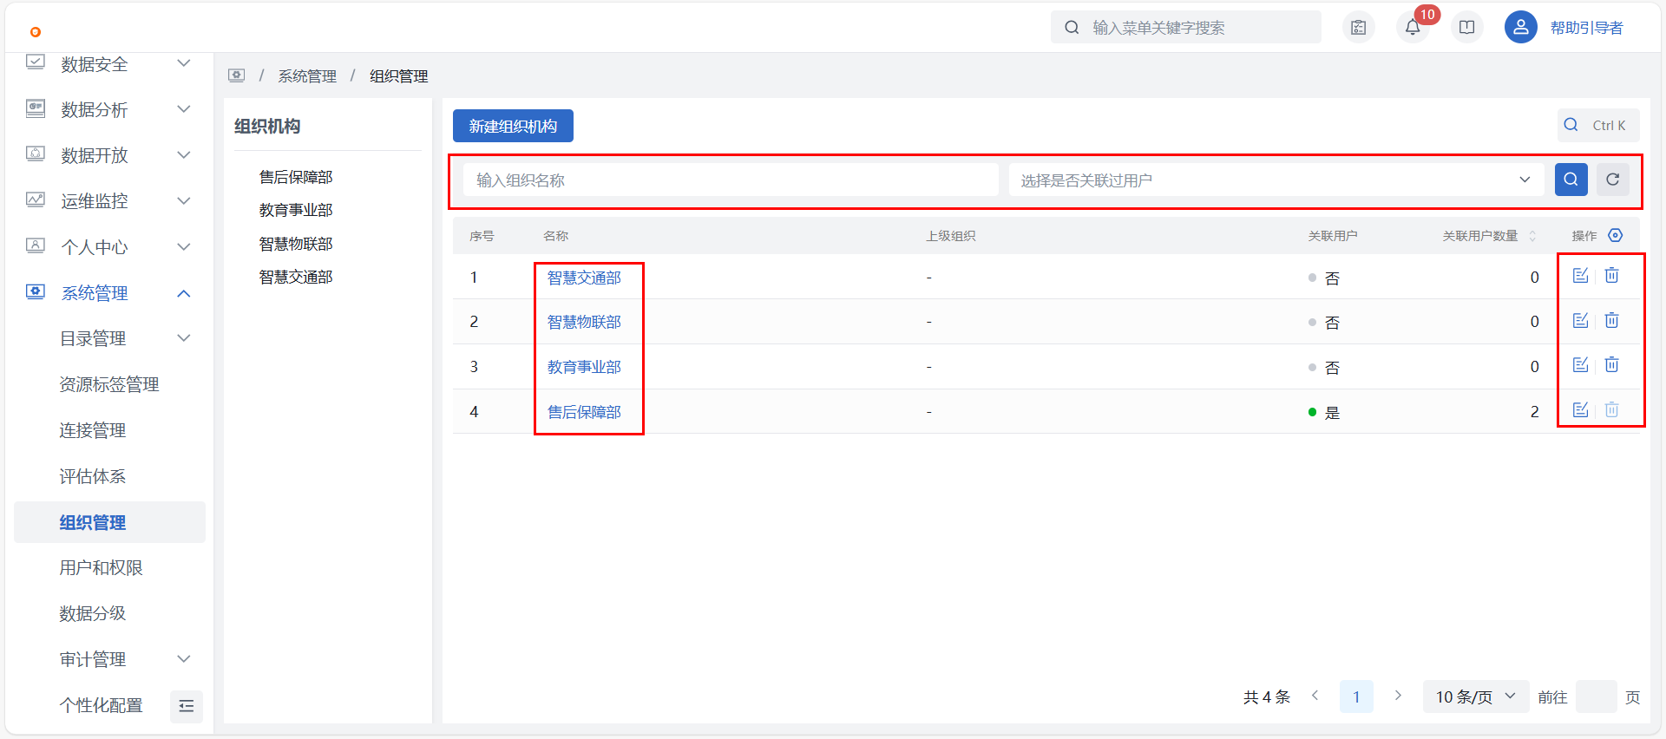Open the column settings gear icon
This screenshot has width=1666, height=739.
[x=1615, y=236]
